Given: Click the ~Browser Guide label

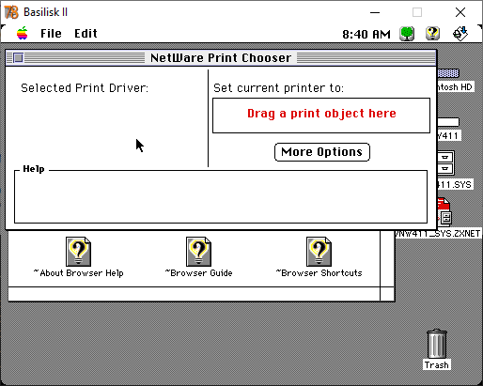Looking at the screenshot, I should 198,273.
